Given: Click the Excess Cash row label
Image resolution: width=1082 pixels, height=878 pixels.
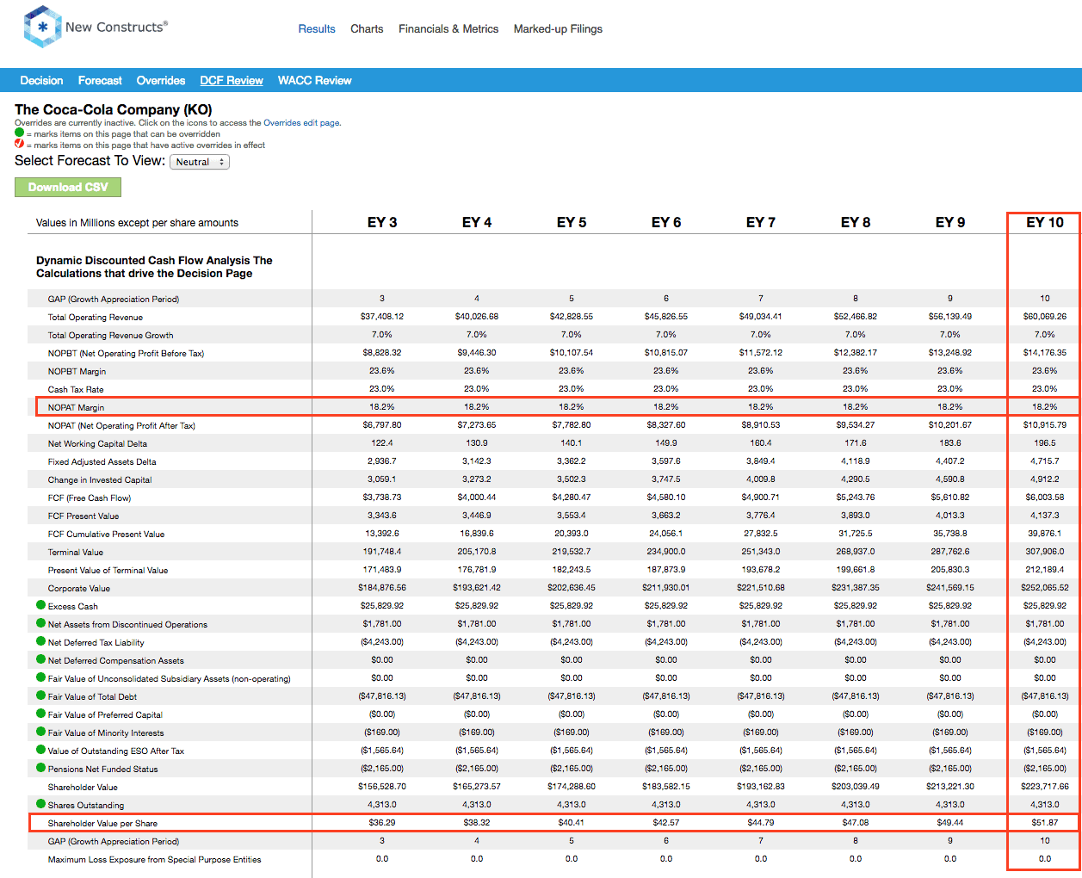Looking at the screenshot, I should click(73, 606).
